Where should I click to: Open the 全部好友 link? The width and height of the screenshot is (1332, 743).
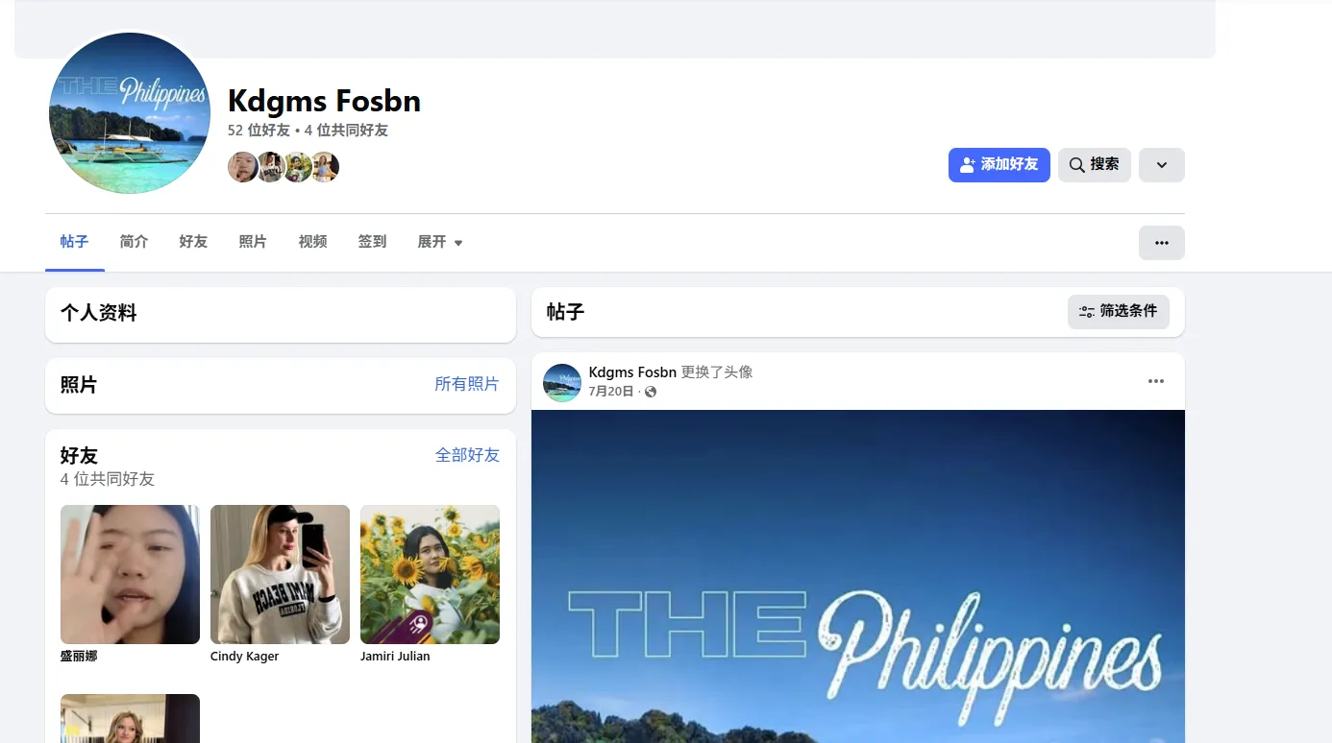click(x=467, y=455)
